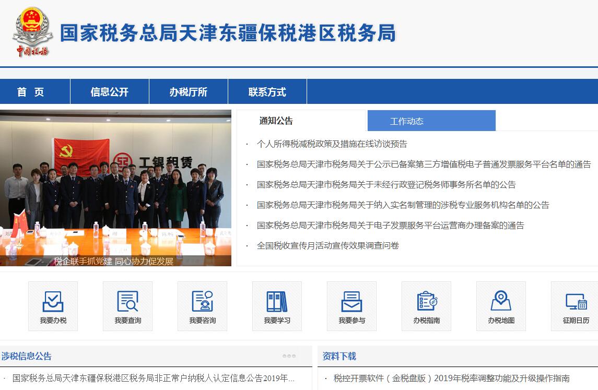Open 全国税收宣传月活动宣传效果调查问卷 link
Screen dimensions: 598x390
tap(327, 245)
